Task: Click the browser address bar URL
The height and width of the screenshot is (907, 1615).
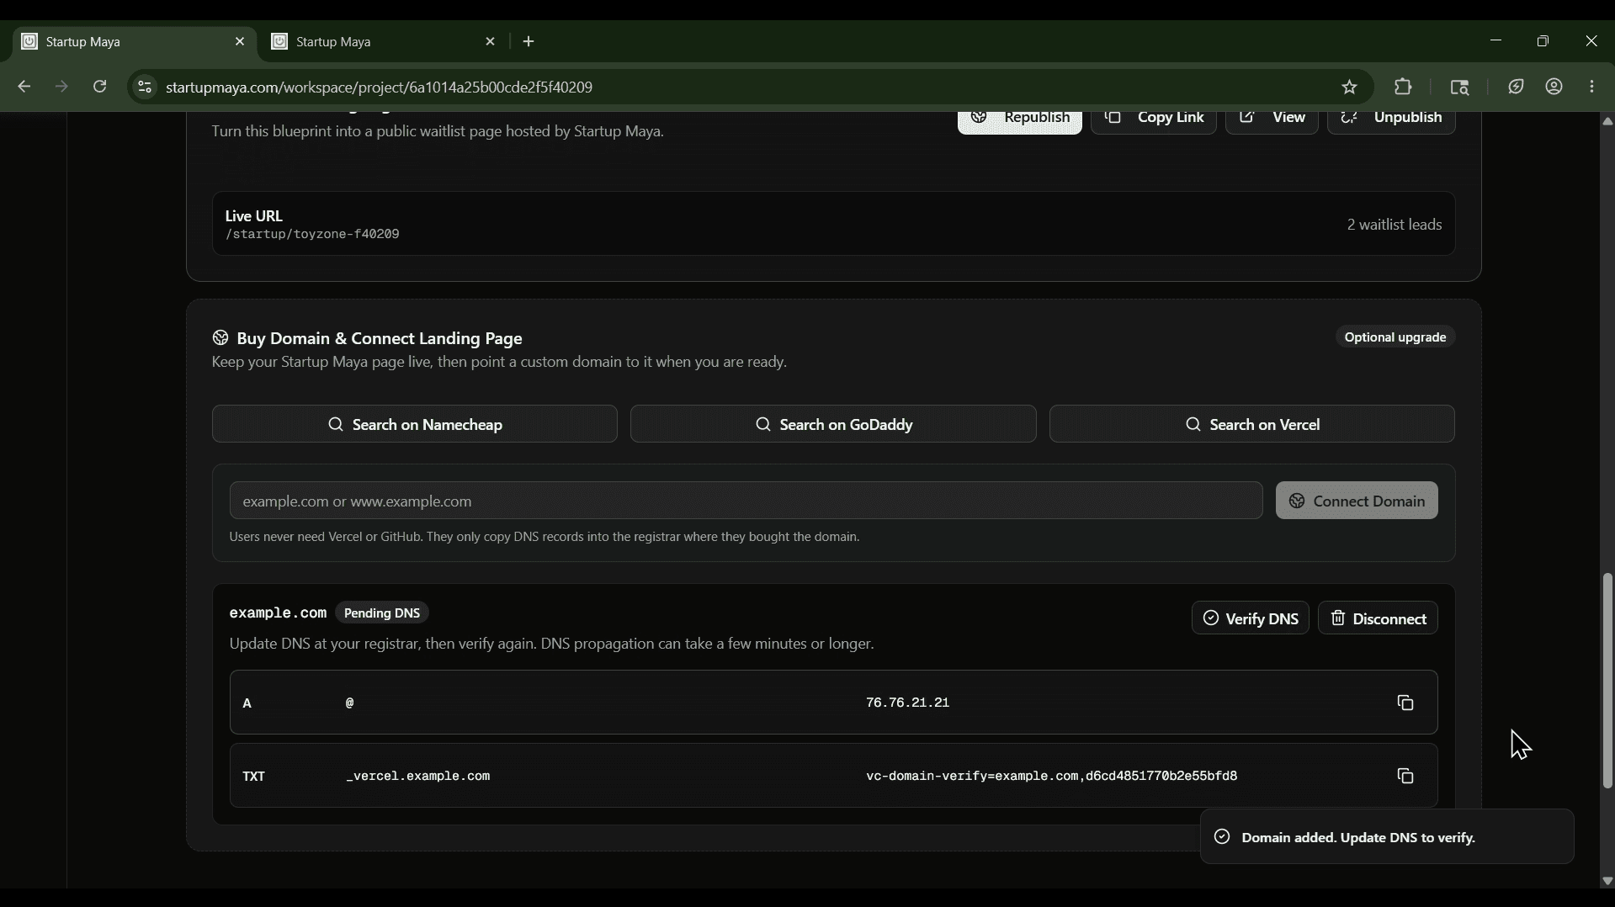Action: point(379,87)
